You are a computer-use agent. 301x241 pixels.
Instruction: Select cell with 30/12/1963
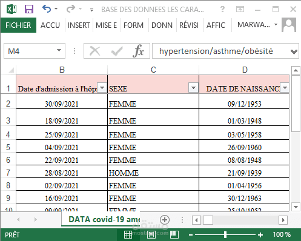(x=244, y=197)
